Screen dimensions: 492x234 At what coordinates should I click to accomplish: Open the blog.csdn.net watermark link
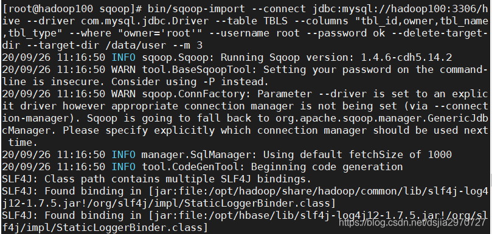pos(412,222)
